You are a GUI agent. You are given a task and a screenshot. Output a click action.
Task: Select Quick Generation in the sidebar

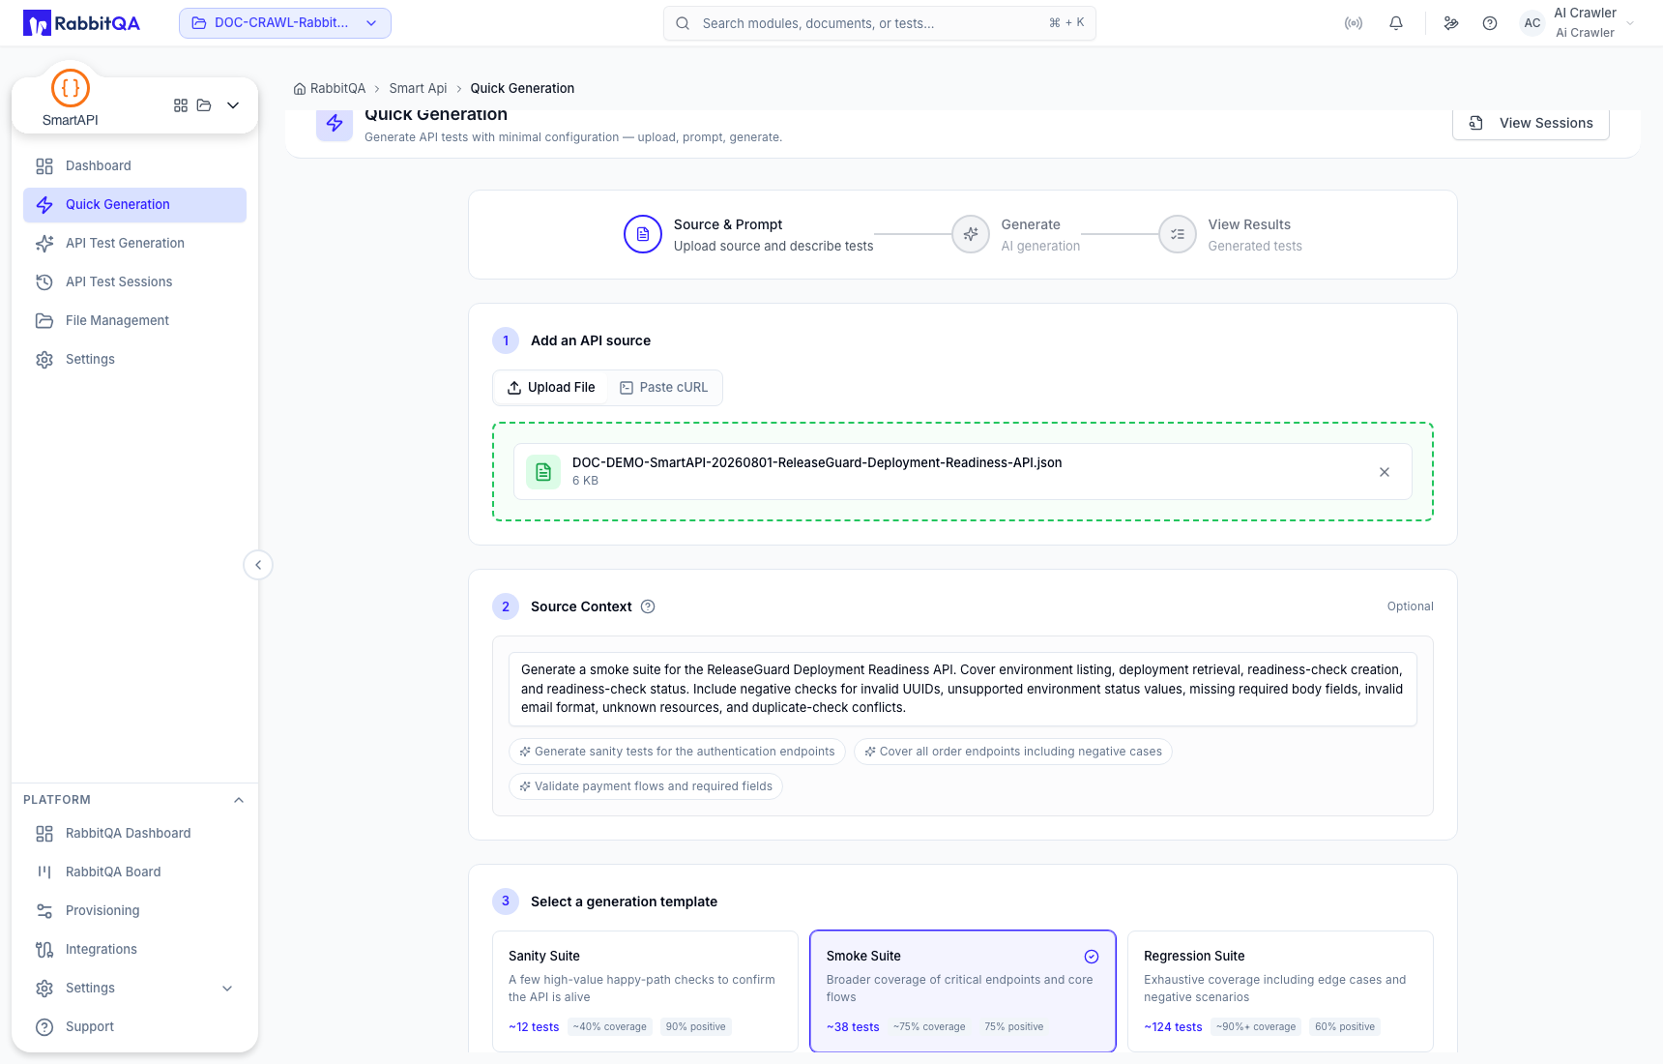134,205
